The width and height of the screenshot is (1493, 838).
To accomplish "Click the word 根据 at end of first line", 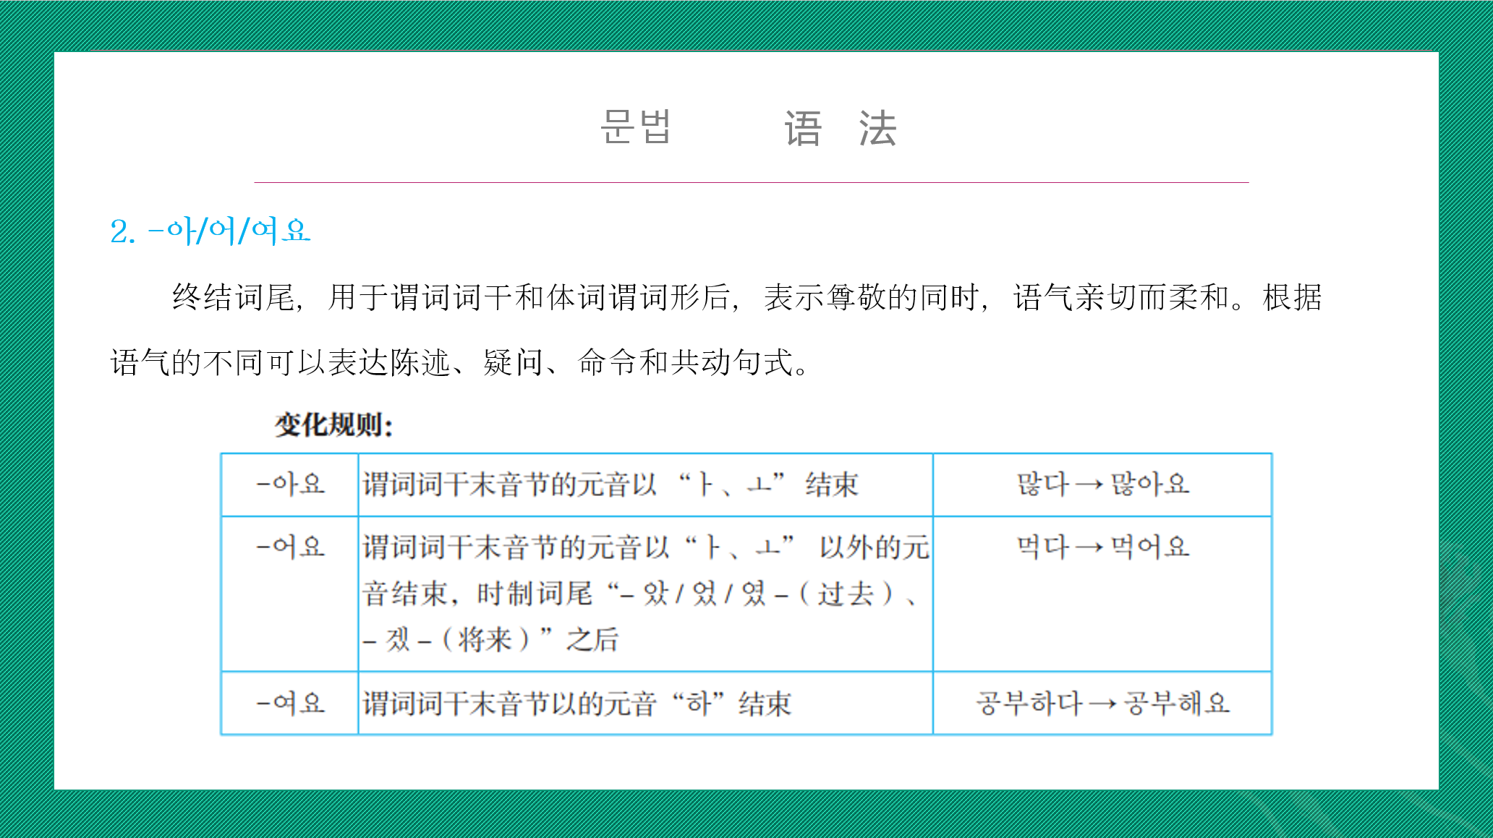I will point(1292,297).
